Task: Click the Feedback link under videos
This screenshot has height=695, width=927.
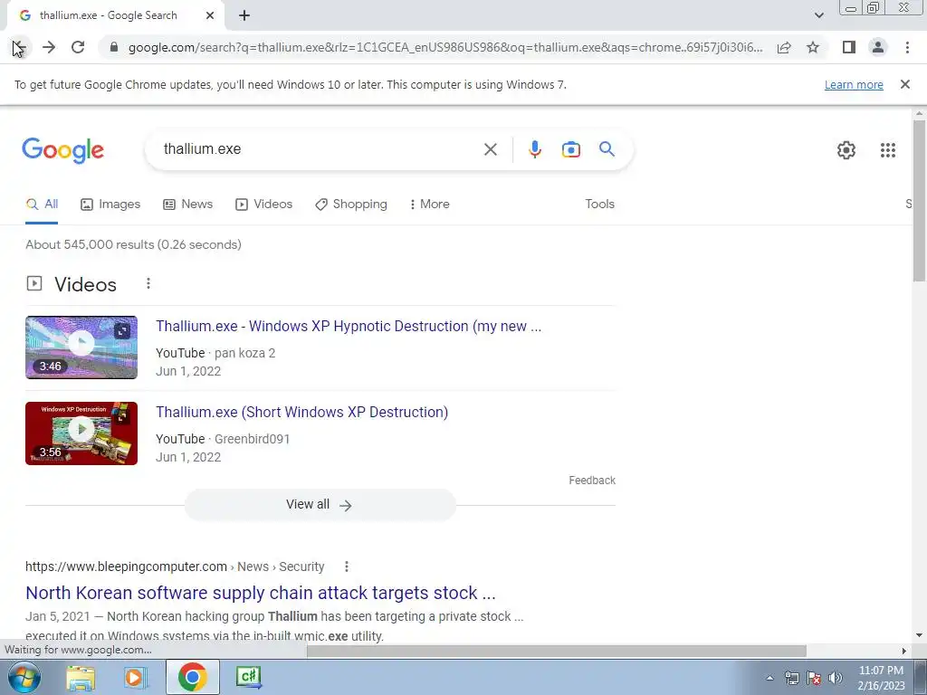Action: (592, 481)
